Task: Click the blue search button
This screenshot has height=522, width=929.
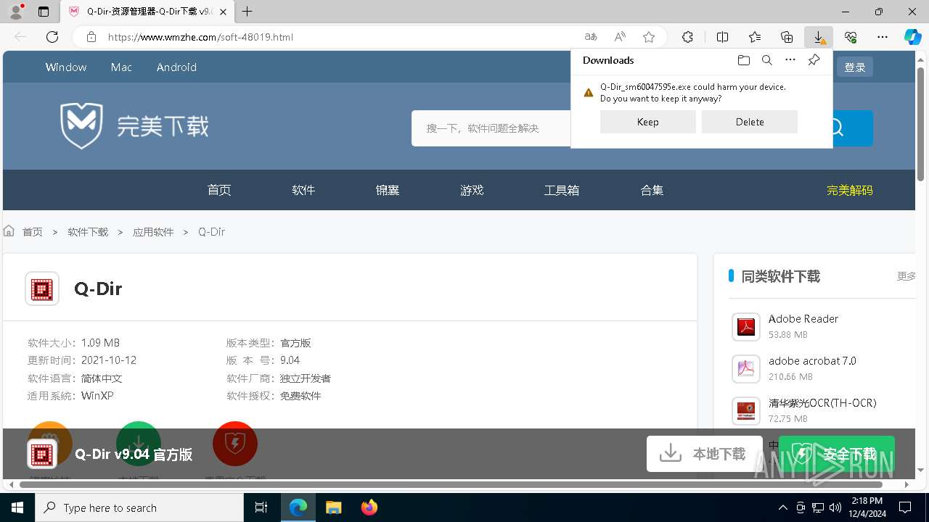Action: [851, 128]
